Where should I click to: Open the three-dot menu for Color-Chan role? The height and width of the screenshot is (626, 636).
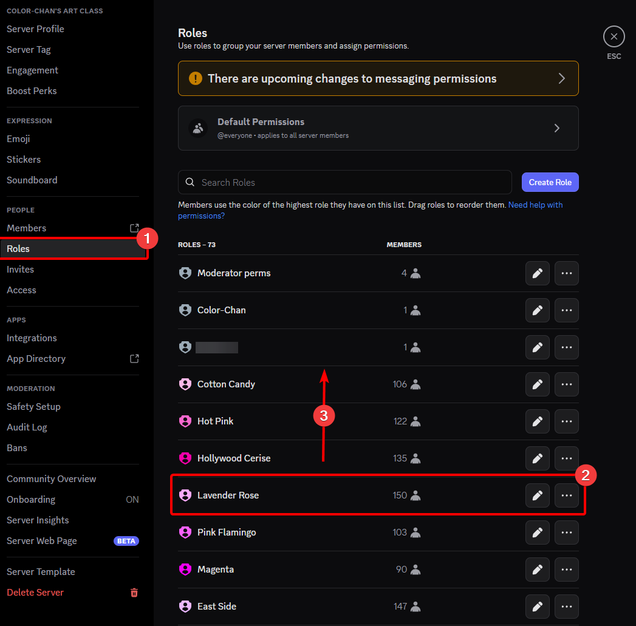tap(566, 310)
